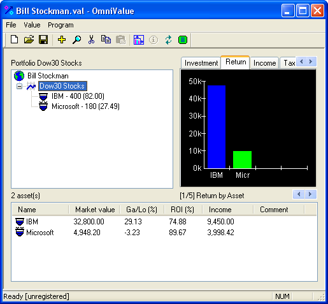This screenshot has height=304, width=328.
Task: Sort by the ROI (%) column header
Action: (x=183, y=210)
